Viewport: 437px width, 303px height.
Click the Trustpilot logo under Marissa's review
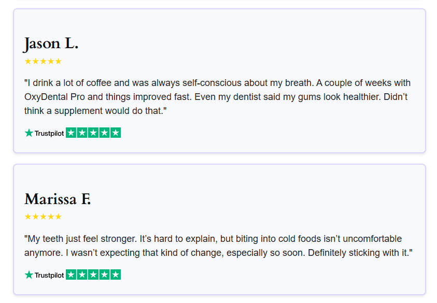point(44,275)
